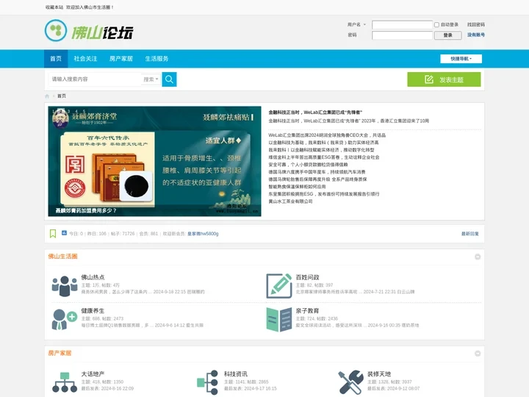Click the password input field
Screen dimensions: 529x397
[402, 35]
